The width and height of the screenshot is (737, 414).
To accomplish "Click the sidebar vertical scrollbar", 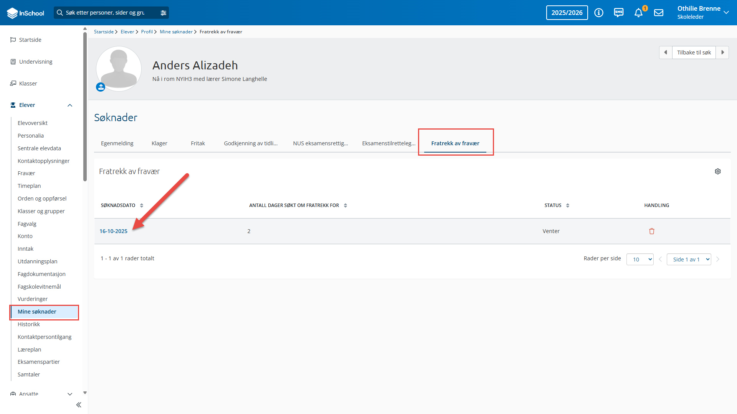I will (85, 107).
